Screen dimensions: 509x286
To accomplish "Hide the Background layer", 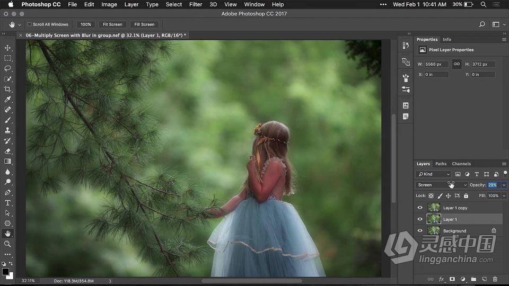I will click(x=420, y=231).
